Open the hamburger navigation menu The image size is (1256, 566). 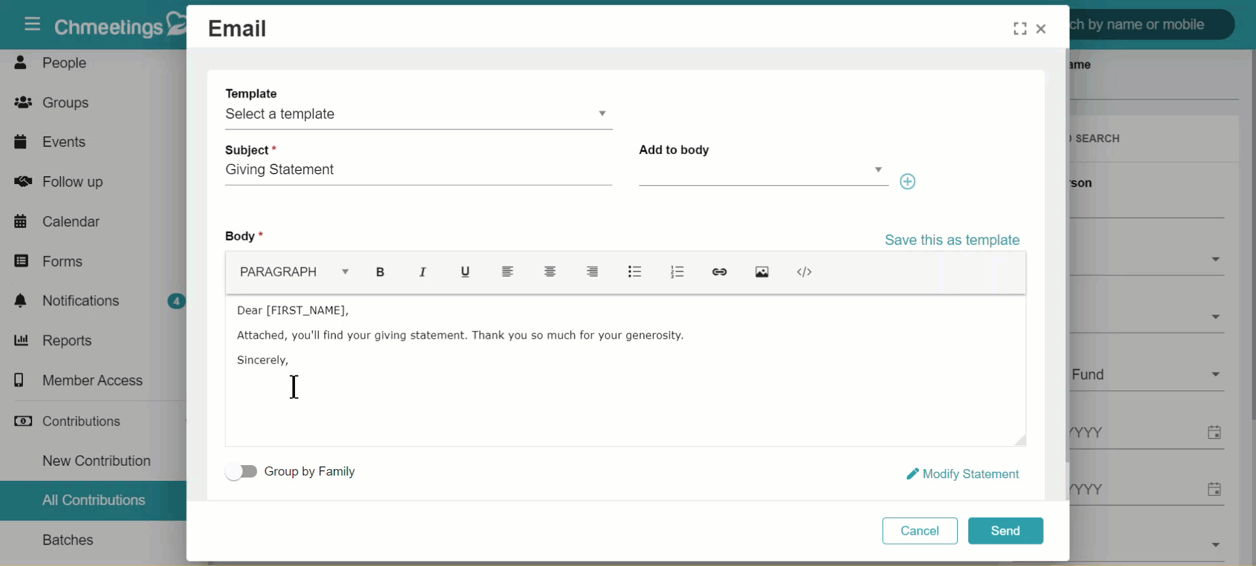pos(32,25)
